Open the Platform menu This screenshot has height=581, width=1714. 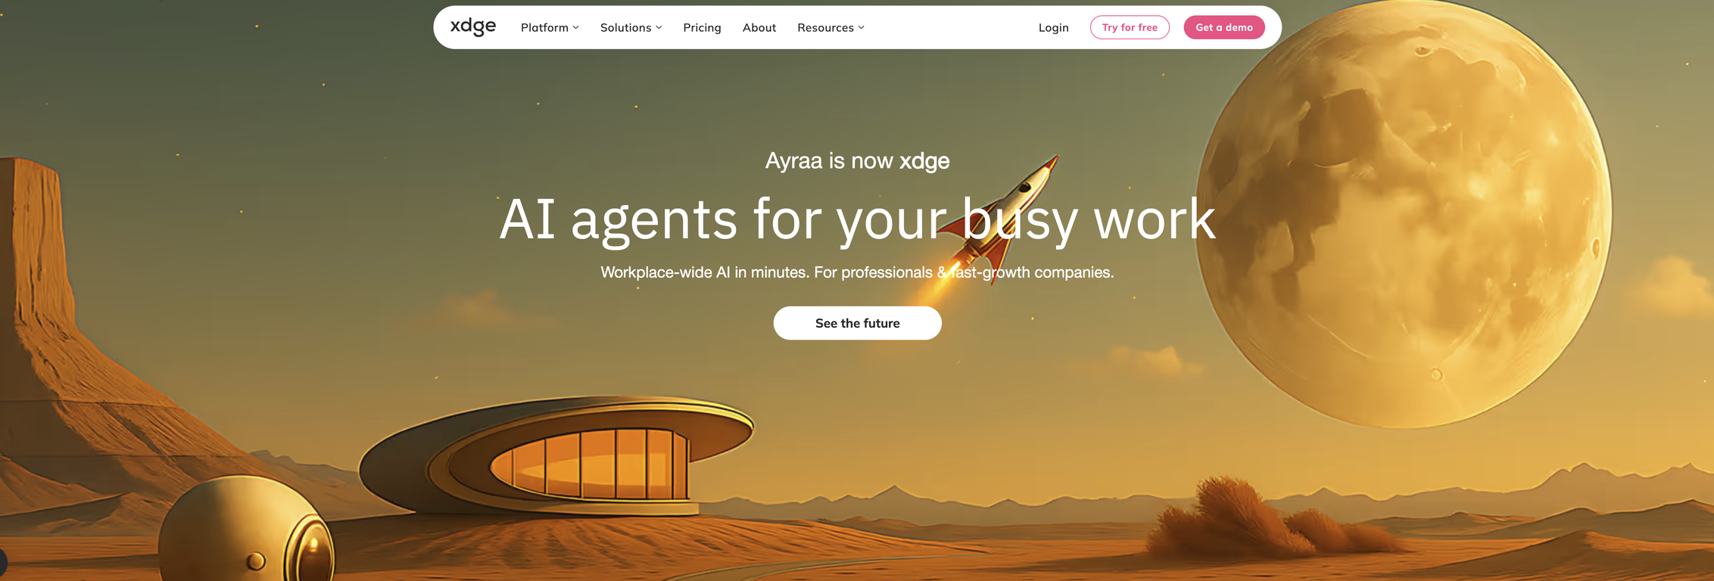tap(550, 27)
